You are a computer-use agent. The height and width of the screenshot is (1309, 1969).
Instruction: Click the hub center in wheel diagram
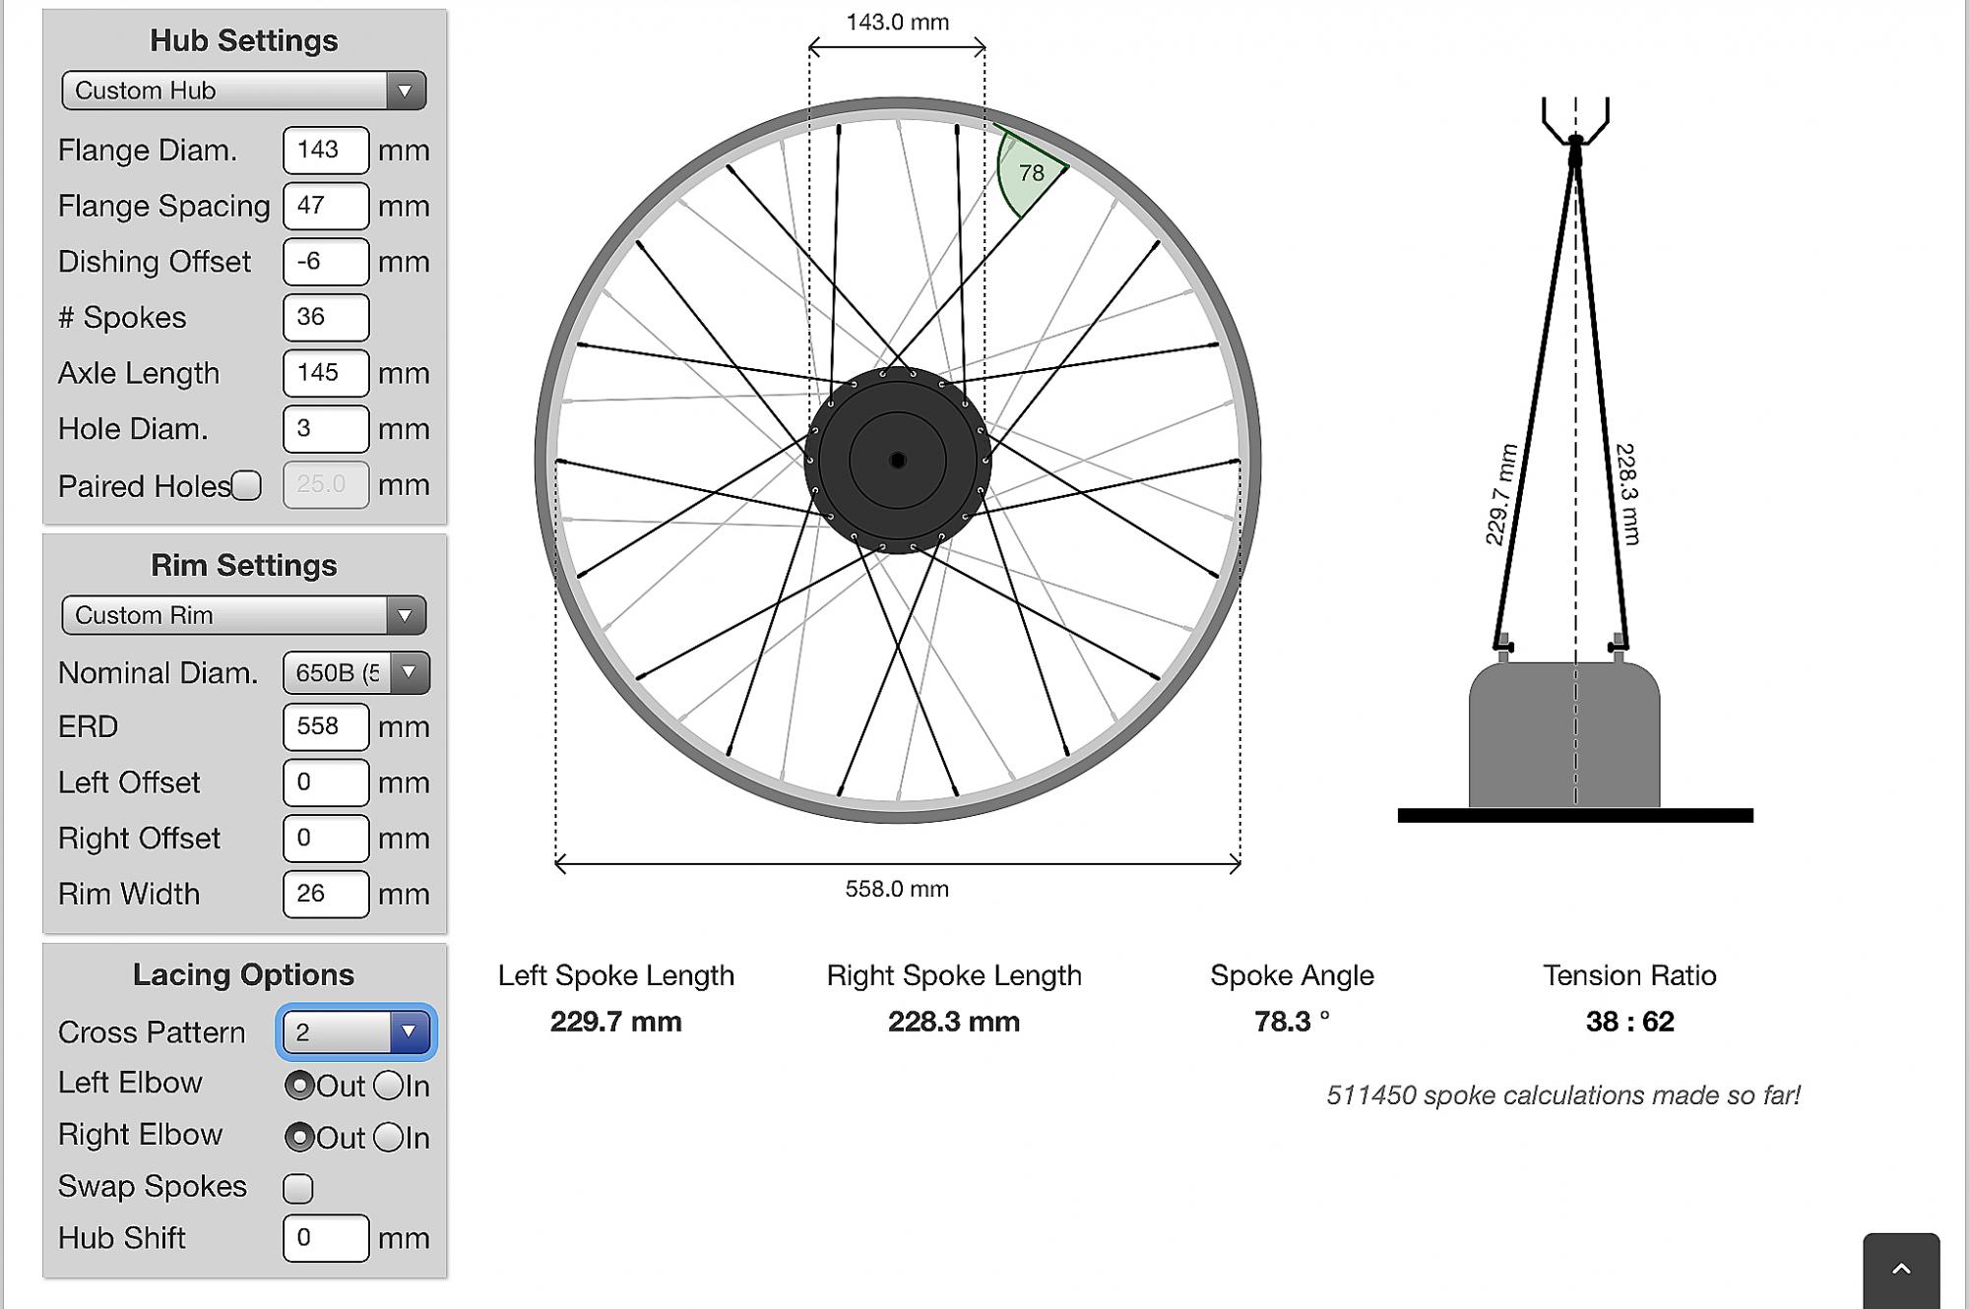click(x=897, y=461)
